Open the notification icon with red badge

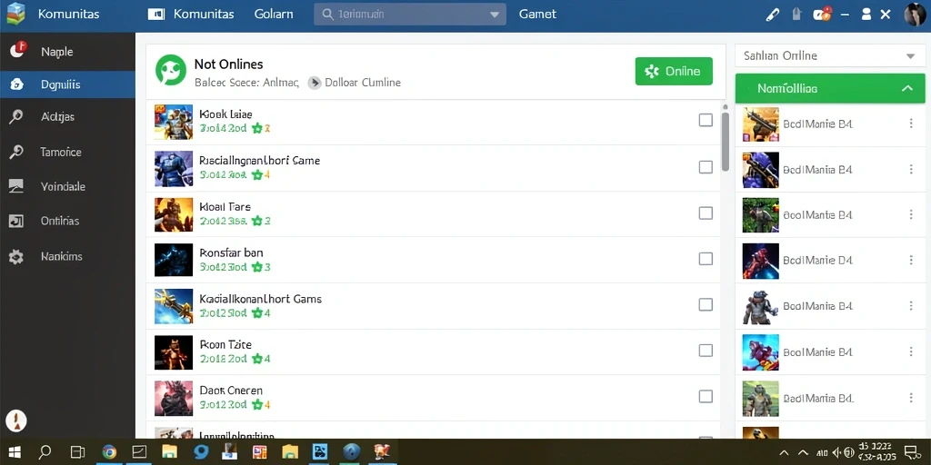click(822, 15)
